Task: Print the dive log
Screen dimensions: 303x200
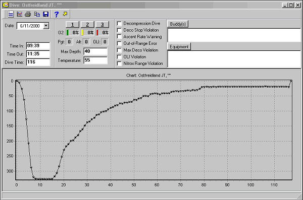Action: pyautogui.click(x=28, y=14)
